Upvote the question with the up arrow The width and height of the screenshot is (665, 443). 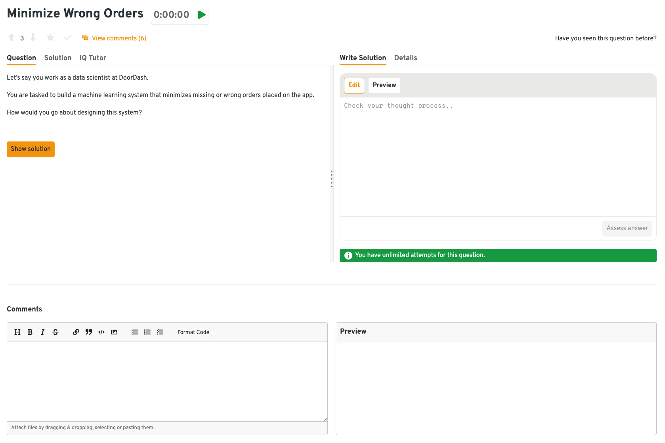click(11, 38)
